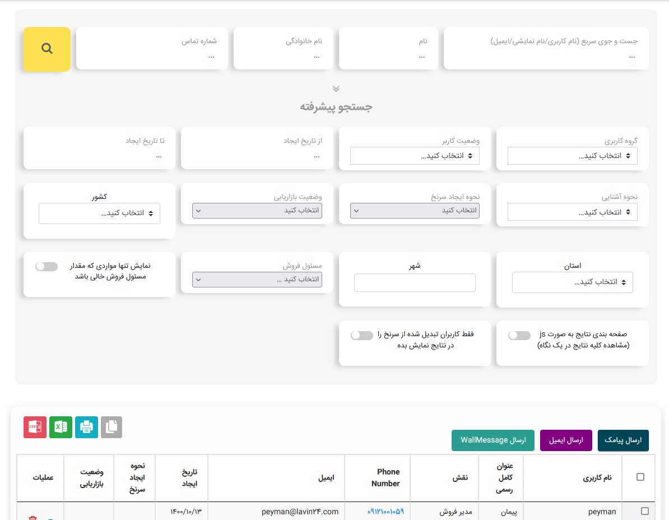Enable showing only users converted from leads

[361, 335]
